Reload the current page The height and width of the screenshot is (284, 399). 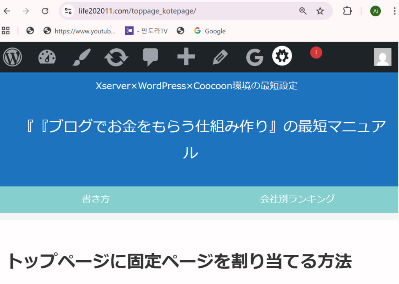(x=45, y=11)
